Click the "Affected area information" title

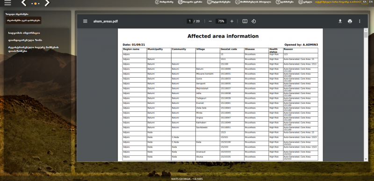pyautogui.click(x=223, y=36)
